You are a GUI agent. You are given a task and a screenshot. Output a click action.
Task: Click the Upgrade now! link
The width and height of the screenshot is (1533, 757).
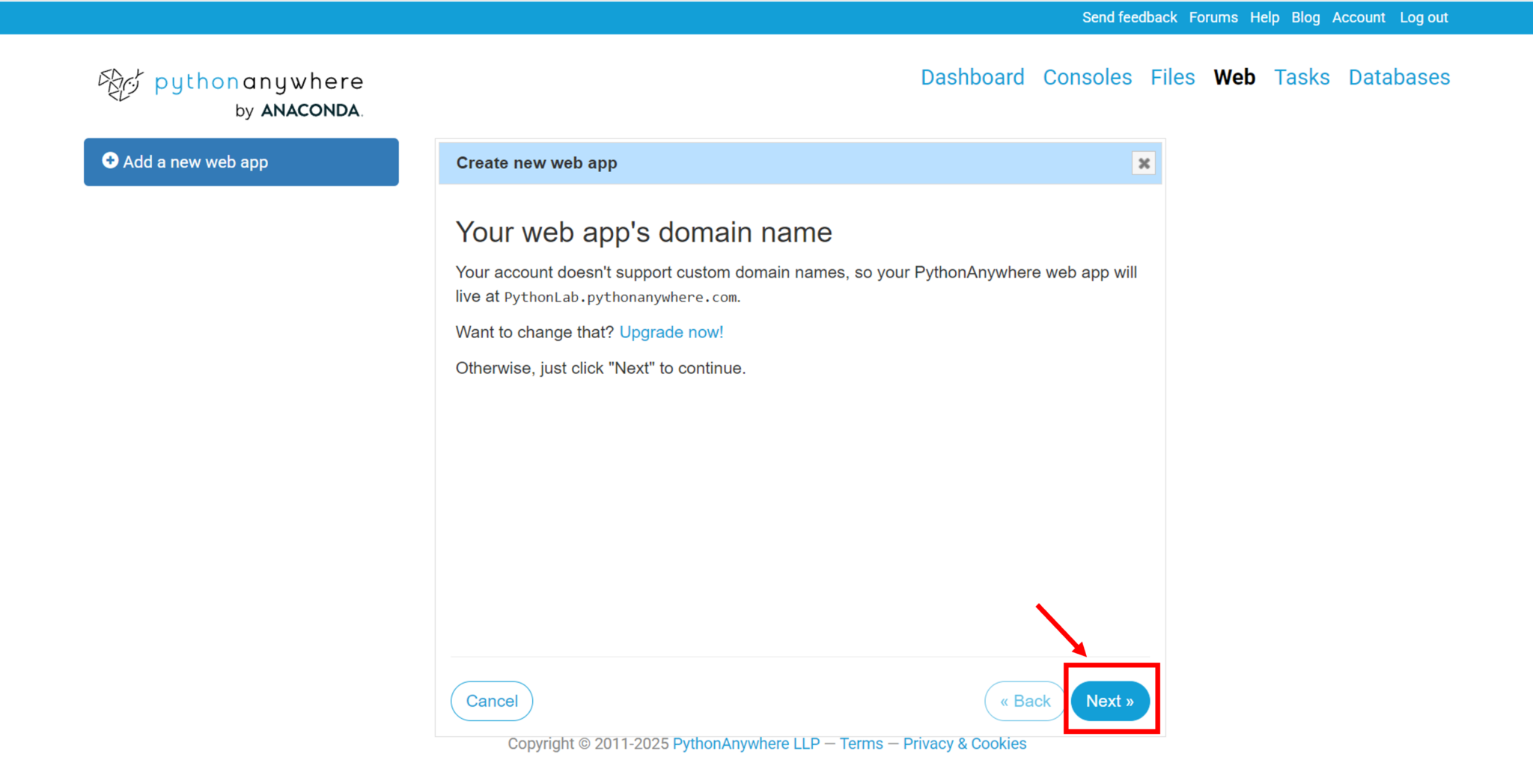[671, 332]
